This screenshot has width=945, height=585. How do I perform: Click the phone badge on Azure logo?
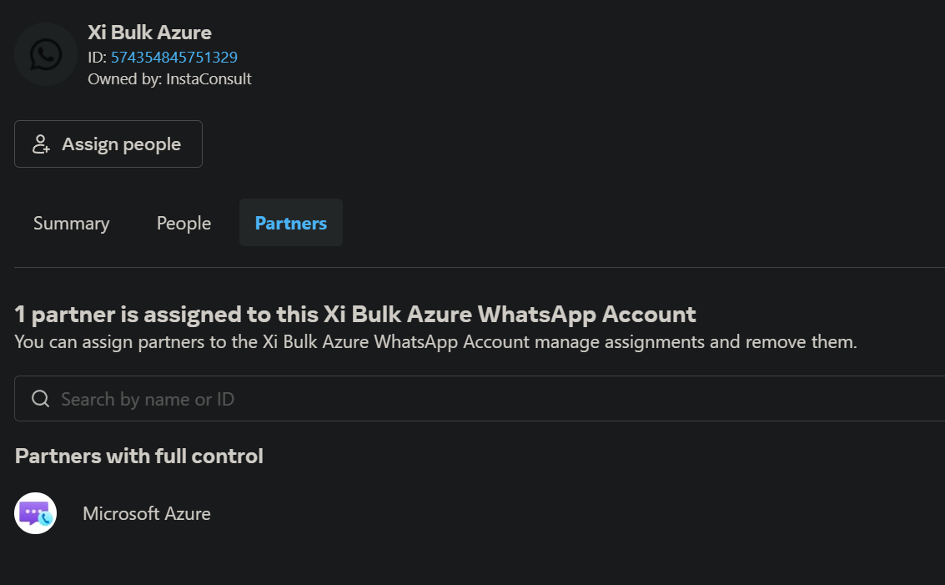(45, 519)
